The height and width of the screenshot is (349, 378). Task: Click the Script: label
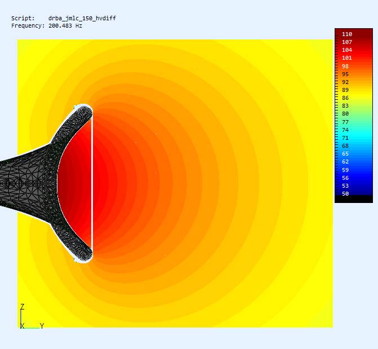[x=23, y=19]
